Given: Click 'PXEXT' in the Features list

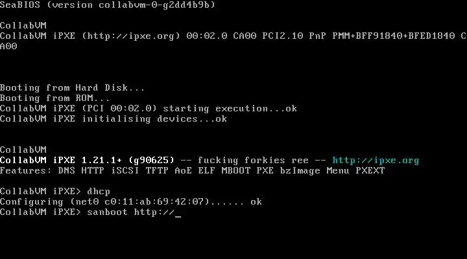Looking at the screenshot, I should click(x=370, y=171).
